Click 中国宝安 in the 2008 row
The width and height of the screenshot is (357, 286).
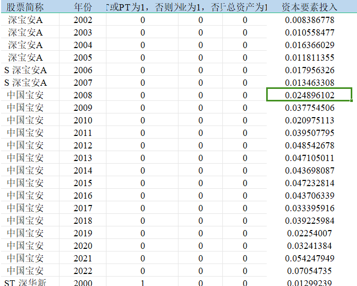[25, 95]
